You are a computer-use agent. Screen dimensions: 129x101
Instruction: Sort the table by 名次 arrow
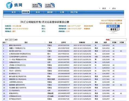pyautogui.click(x=7, y=42)
